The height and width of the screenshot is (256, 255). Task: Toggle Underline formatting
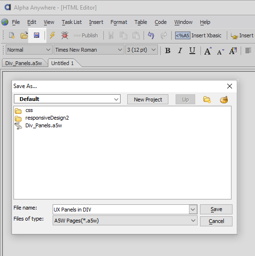192,50
